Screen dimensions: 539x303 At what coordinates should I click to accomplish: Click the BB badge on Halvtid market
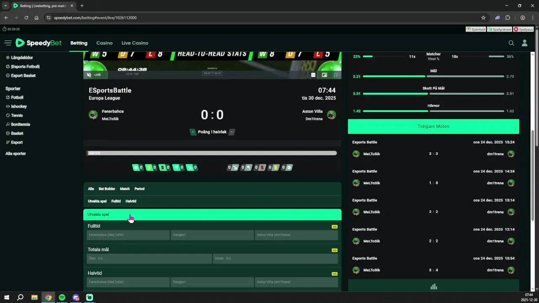coord(334,274)
